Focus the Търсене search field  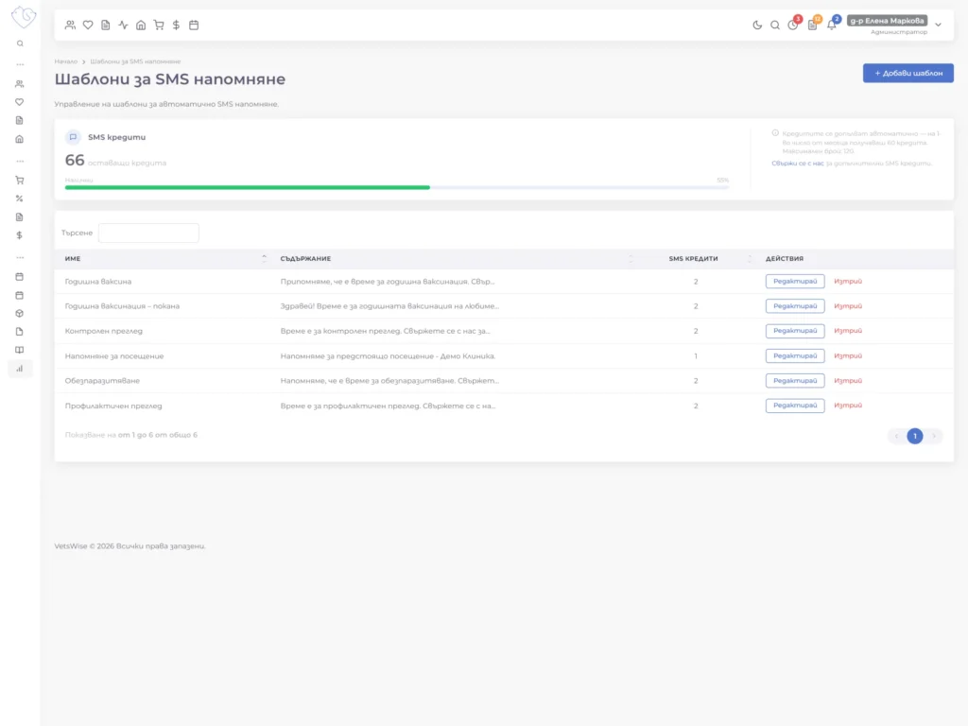pyautogui.click(x=148, y=233)
